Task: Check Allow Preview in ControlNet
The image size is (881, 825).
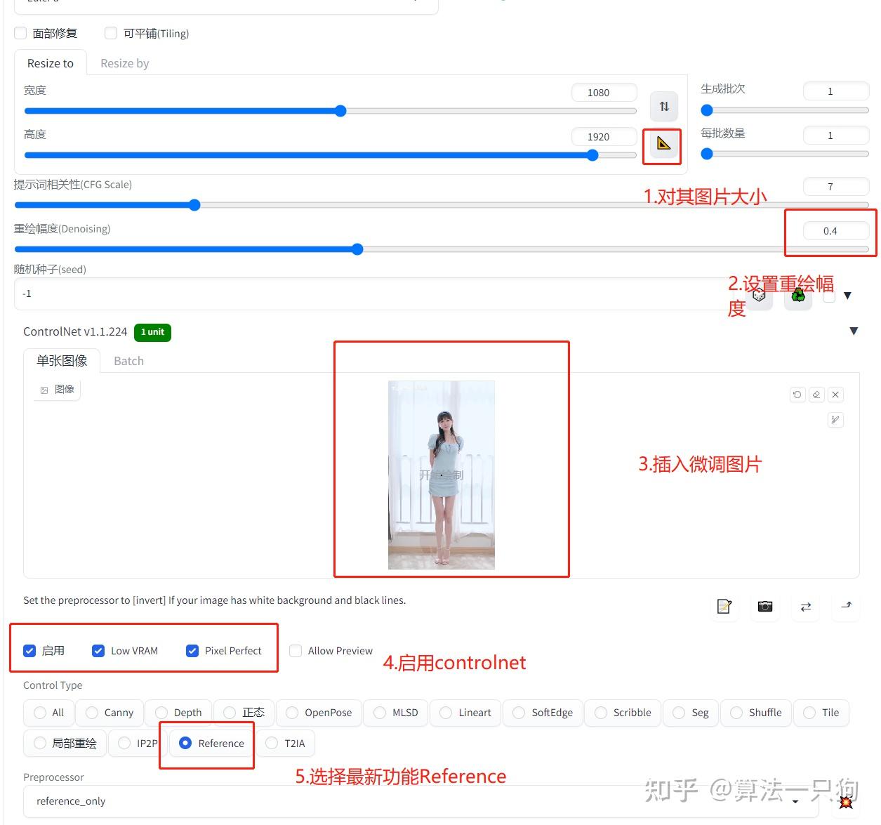Action: [296, 651]
